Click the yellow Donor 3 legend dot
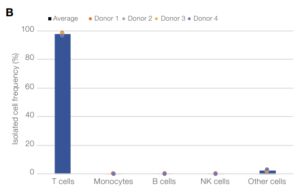The height and width of the screenshot is (195, 304). pyautogui.click(x=157, y=19)
